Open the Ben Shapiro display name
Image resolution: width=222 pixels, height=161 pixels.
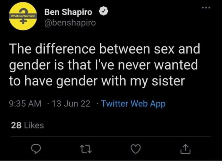[68, 12]
